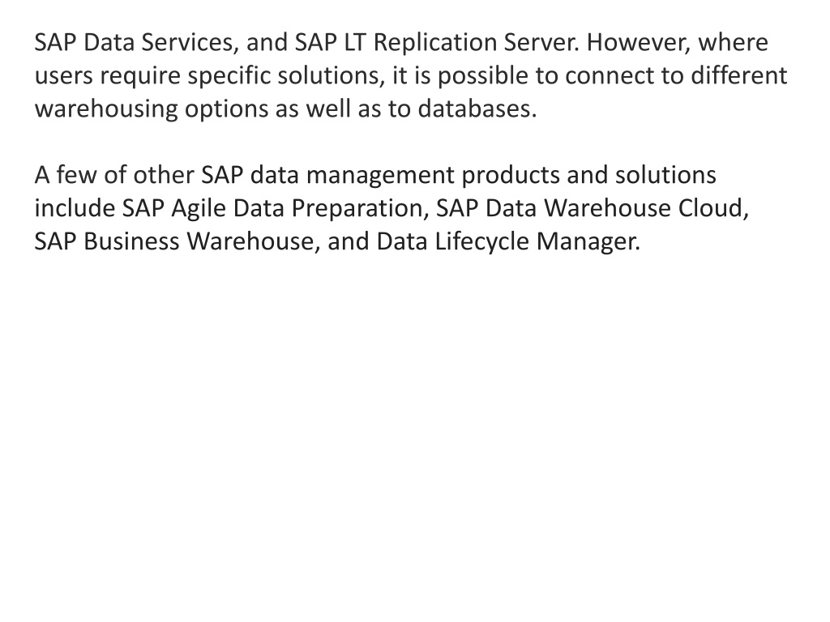Click the word "different"
This screenshot has height=622, width=830.
[x=739, y=75]
